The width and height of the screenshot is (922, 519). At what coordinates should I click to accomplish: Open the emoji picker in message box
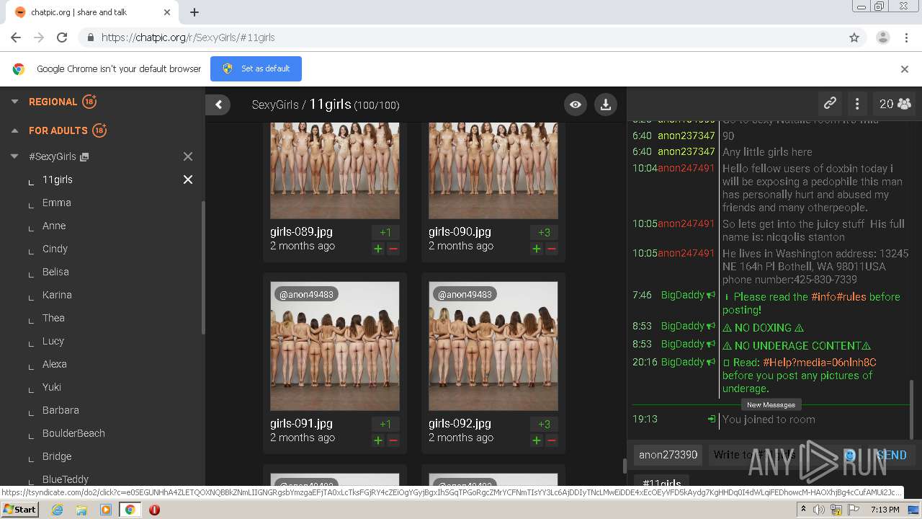click(x=850, y=455)
